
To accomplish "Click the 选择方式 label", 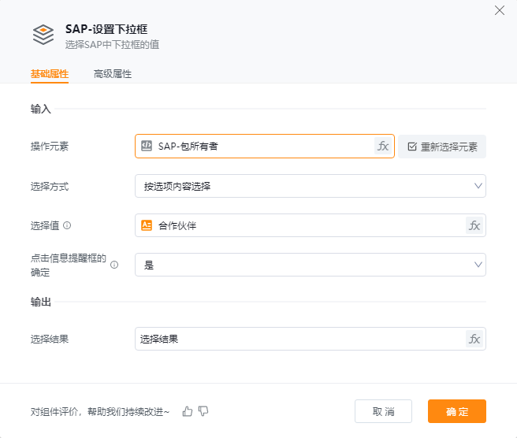I will pyautogui.click(x=50, y=186).
